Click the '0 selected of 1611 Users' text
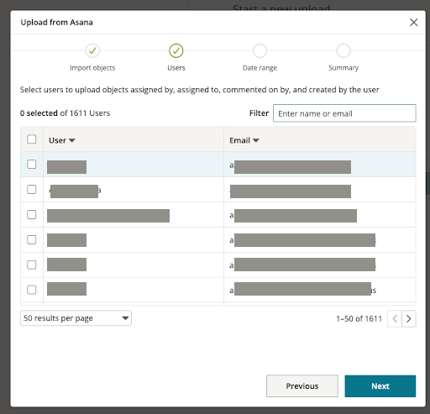Viewport: 430px width, 414px height. (x=65, y=113)
